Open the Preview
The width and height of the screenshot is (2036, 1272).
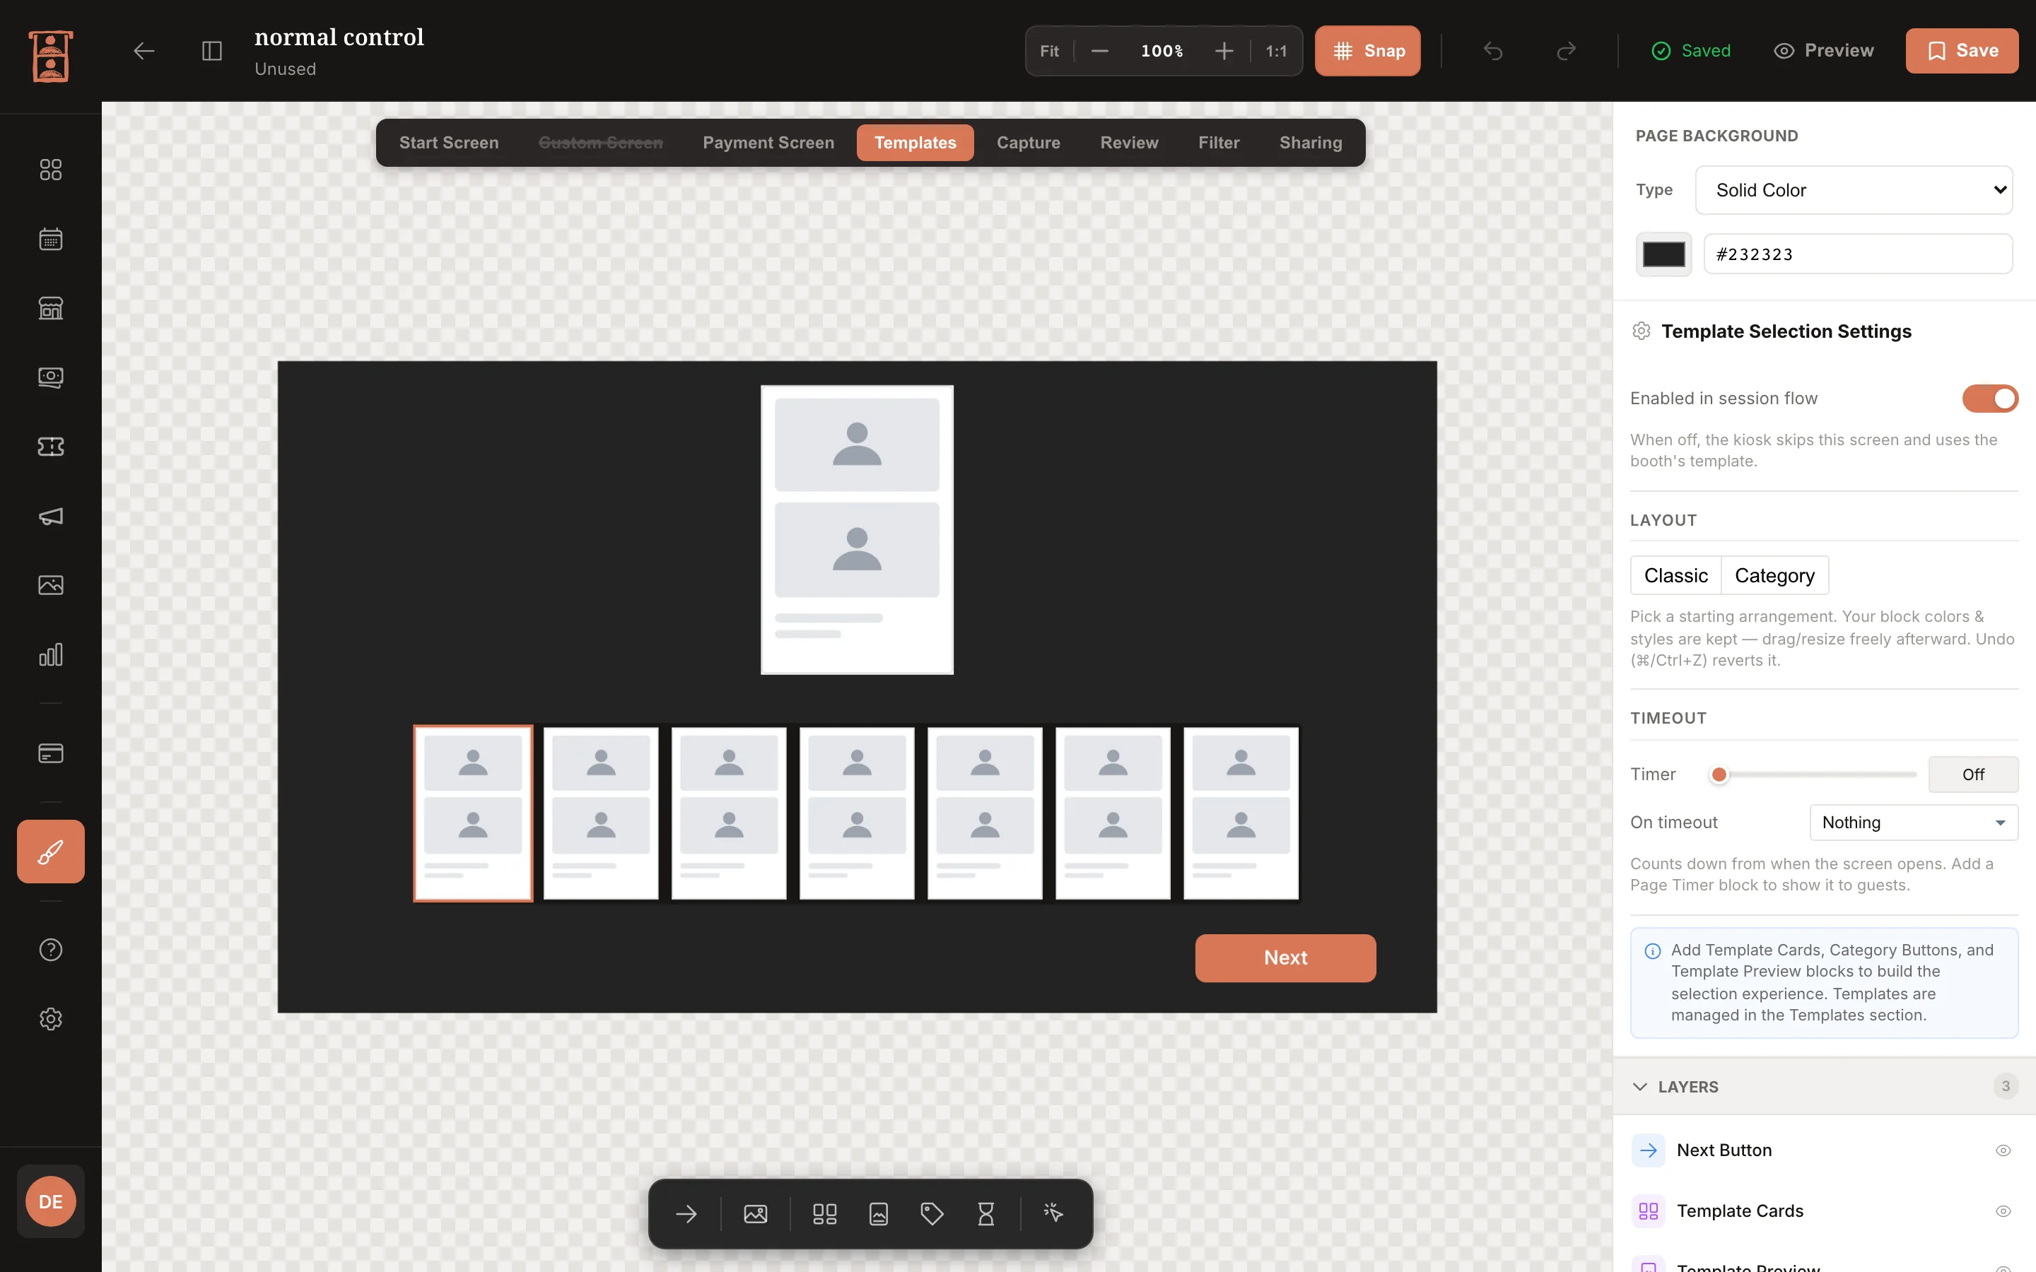pyautogui.click(x=1823, y=50)
